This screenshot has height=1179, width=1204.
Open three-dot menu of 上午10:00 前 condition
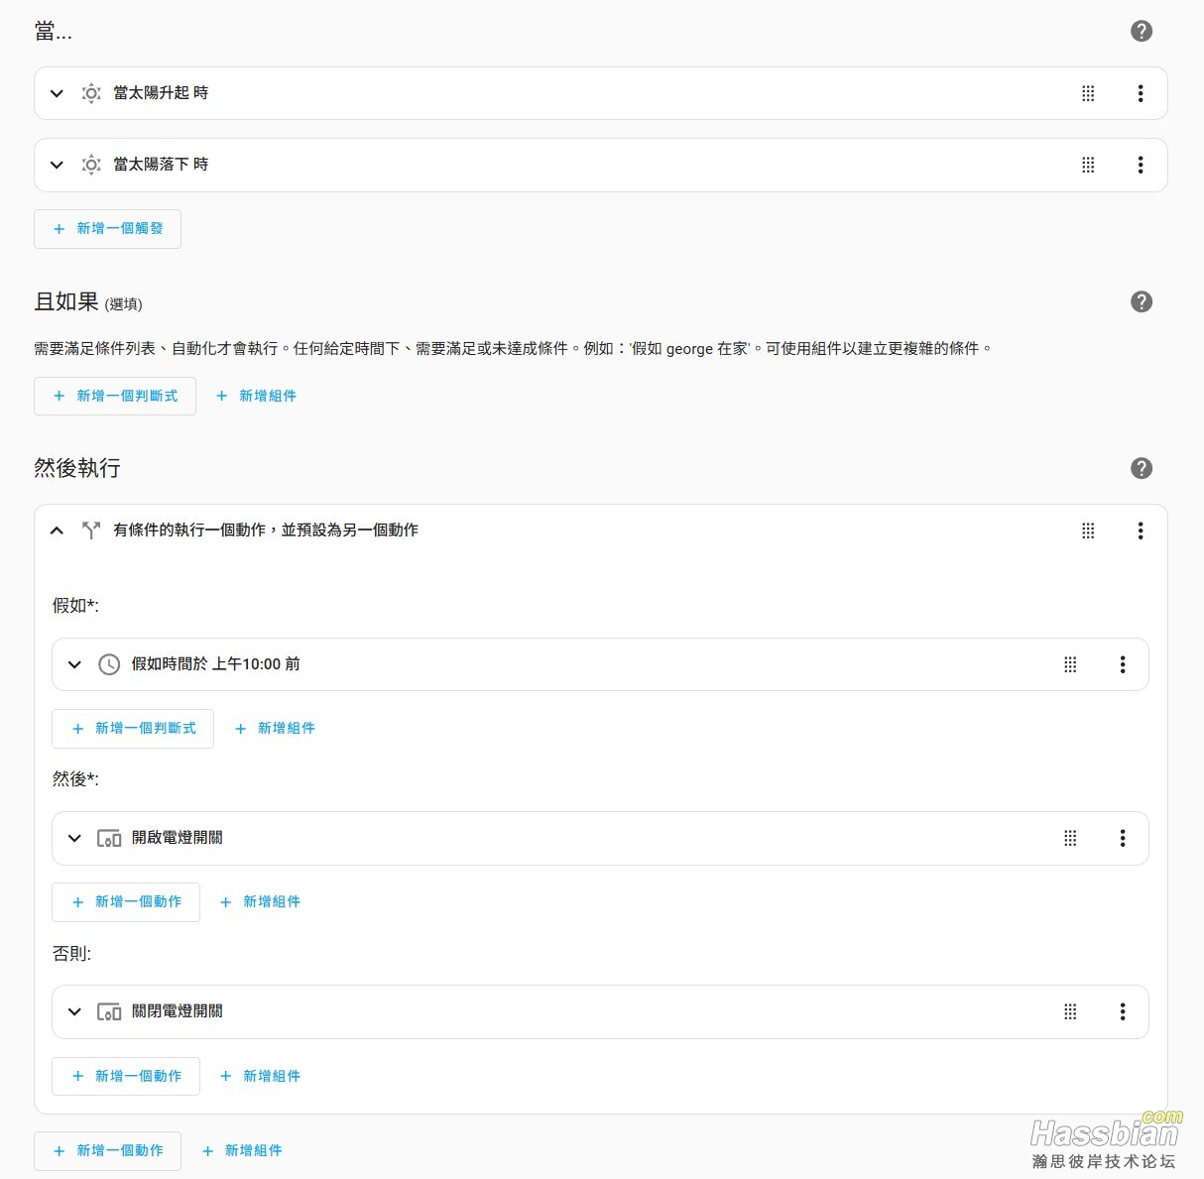(1123, 664)
